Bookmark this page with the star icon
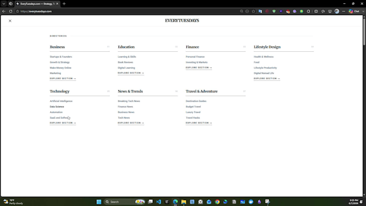Screen dimensions: 366x206 [254, 11]
